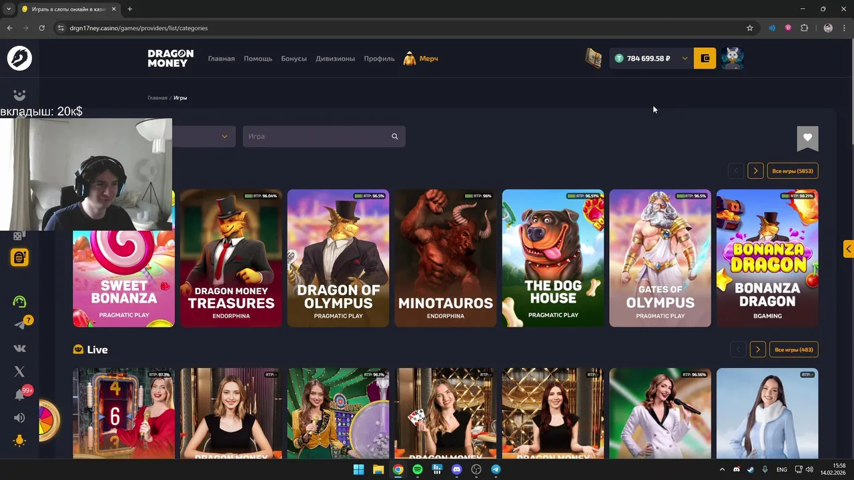Click previous arrow in the slots row
854x480 pixels.
737,171
